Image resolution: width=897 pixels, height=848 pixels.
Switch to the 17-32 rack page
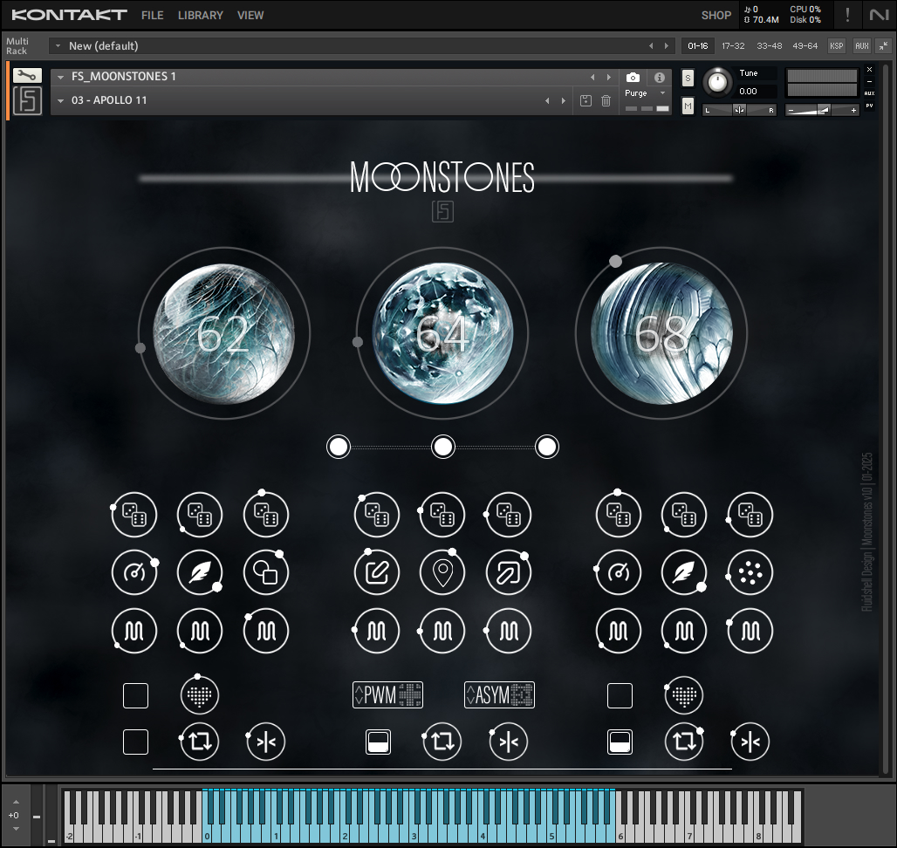(733, 45)
